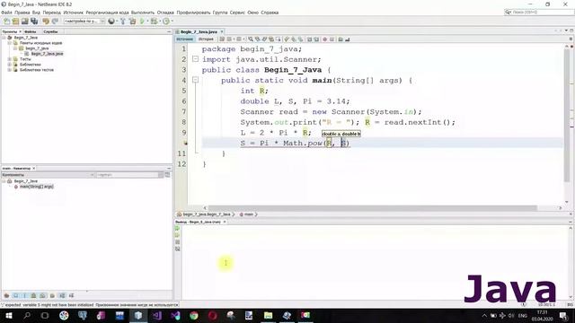This screenshot has width=575, height=323.
Task: Close the Navigator panel tab
Action: pos(34,168)
